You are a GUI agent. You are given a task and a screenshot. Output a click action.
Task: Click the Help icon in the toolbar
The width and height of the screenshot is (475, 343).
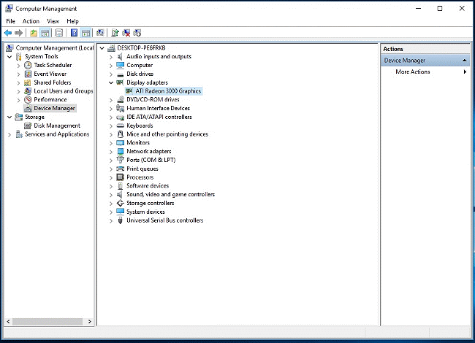click(x=74, y=33)
